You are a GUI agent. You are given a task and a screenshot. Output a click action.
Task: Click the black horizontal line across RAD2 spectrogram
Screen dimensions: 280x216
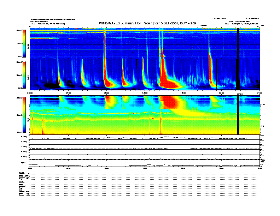click(145, 44)
